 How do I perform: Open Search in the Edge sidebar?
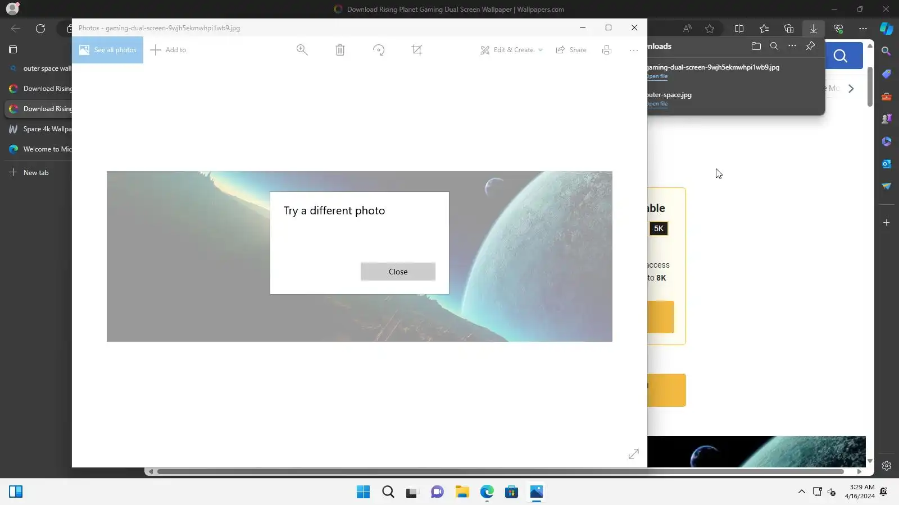click(887, 52)
